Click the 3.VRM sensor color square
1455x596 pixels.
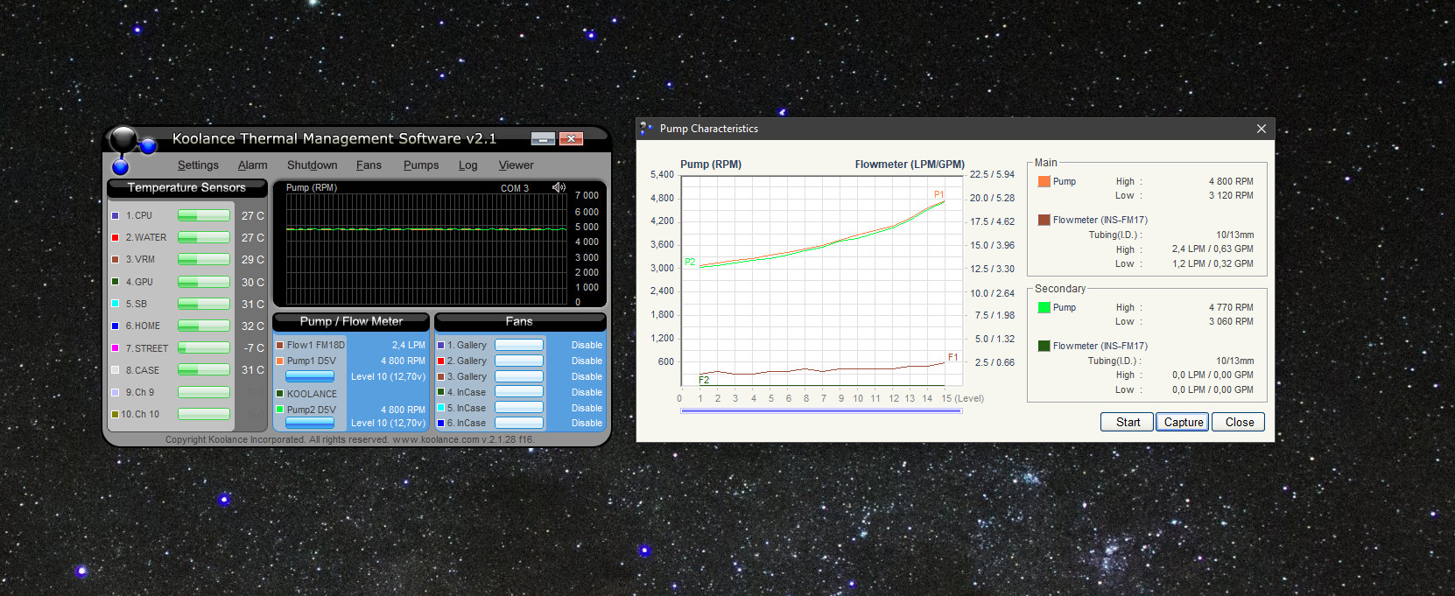115,259
